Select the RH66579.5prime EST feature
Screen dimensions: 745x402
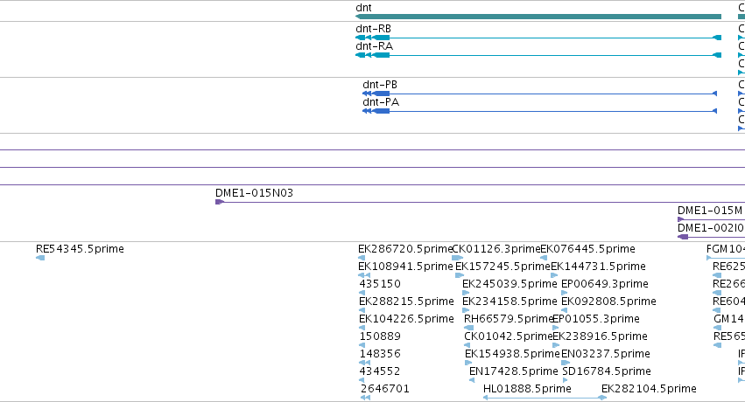click(469, 328)
